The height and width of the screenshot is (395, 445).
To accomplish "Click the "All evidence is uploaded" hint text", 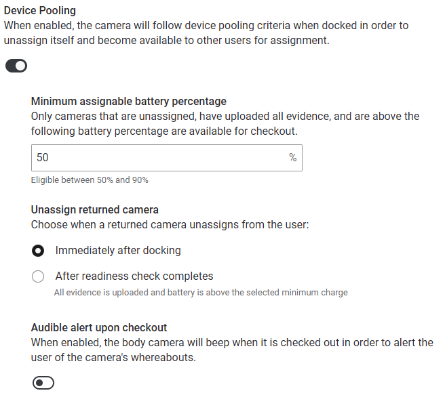I will (x=201, y=292).
